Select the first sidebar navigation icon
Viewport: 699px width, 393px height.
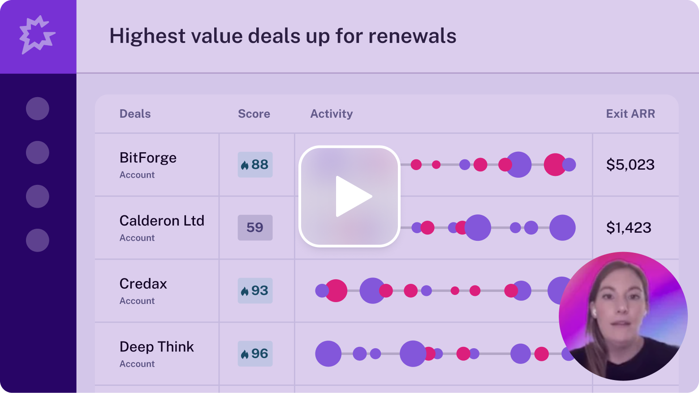[x=38, y=108]
